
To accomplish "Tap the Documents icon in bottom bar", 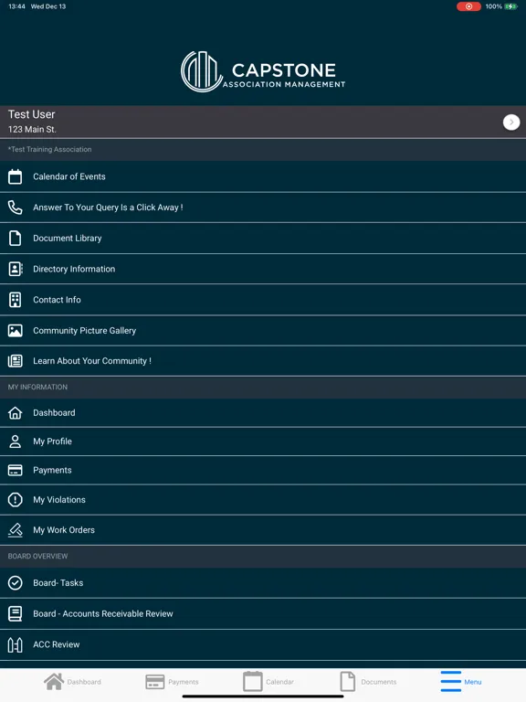I will (348, 681).
